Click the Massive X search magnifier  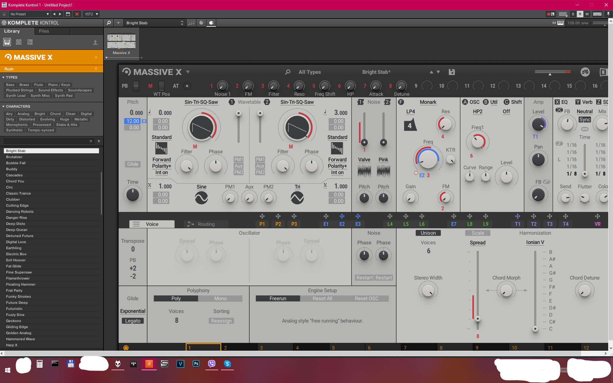(x=288, y=72)
